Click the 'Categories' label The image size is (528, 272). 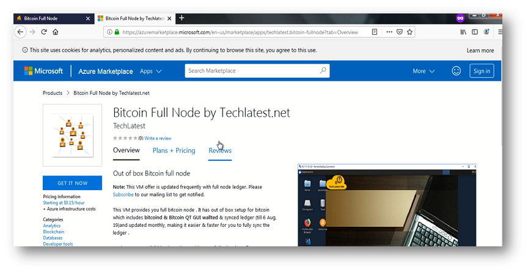[x=53, y=219]
